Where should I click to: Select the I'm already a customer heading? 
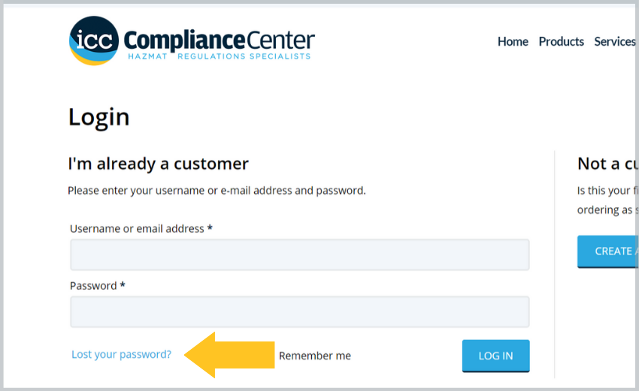tap(158, 163)
